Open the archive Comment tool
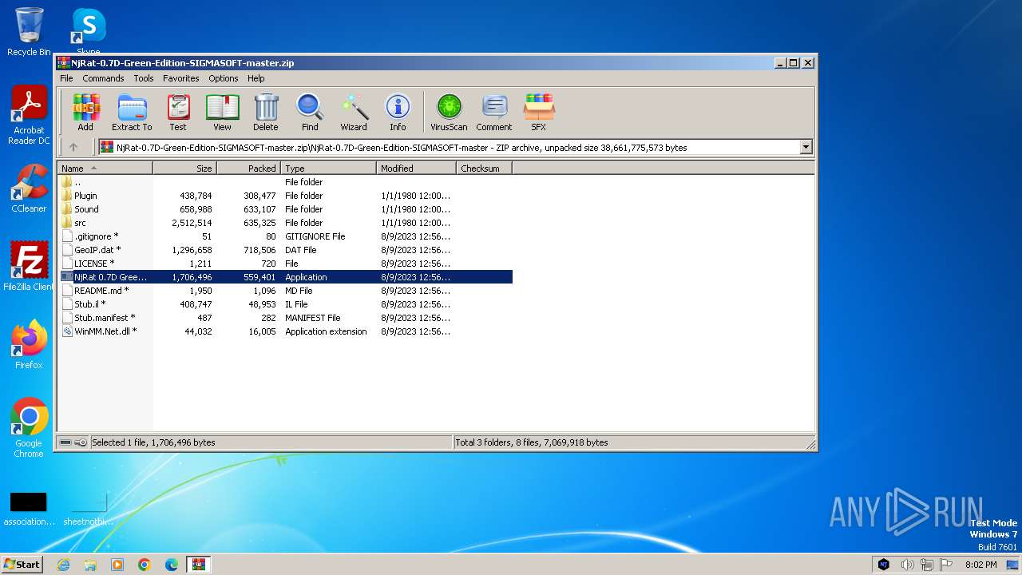Viewport: 1022px width, 575px height. pyautogui.click(x=494, y=112)
